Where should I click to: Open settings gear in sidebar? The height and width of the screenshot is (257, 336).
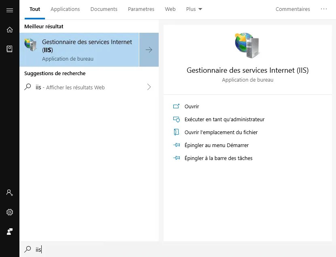[10, 212]
